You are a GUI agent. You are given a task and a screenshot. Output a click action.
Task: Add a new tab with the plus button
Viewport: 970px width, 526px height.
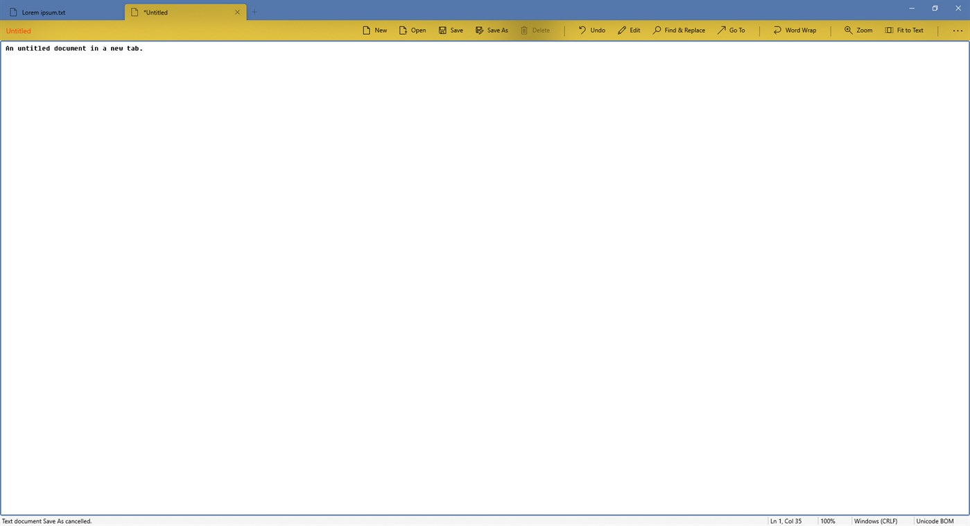(254, 12)
